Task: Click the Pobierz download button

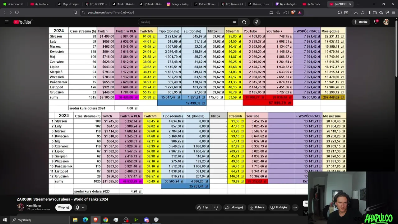Action: (x=257, y=207)
